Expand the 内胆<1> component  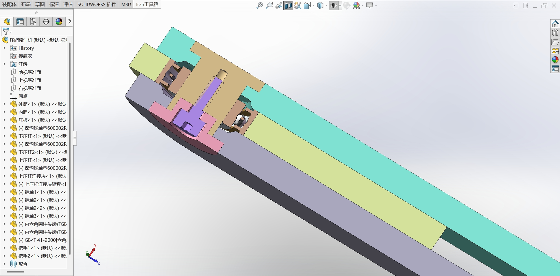pyautogui.click(x=4, y=112)
